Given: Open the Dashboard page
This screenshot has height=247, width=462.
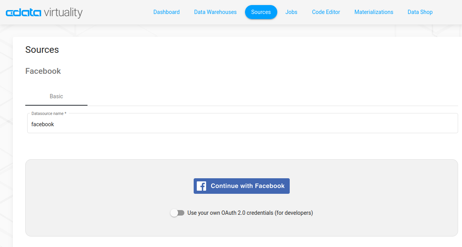Looking at the screenshot, I should (x=166, y=12).
